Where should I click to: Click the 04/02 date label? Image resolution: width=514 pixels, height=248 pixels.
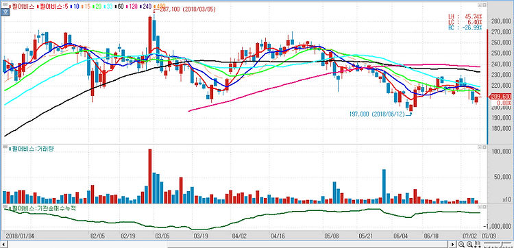tap(239, 236)
